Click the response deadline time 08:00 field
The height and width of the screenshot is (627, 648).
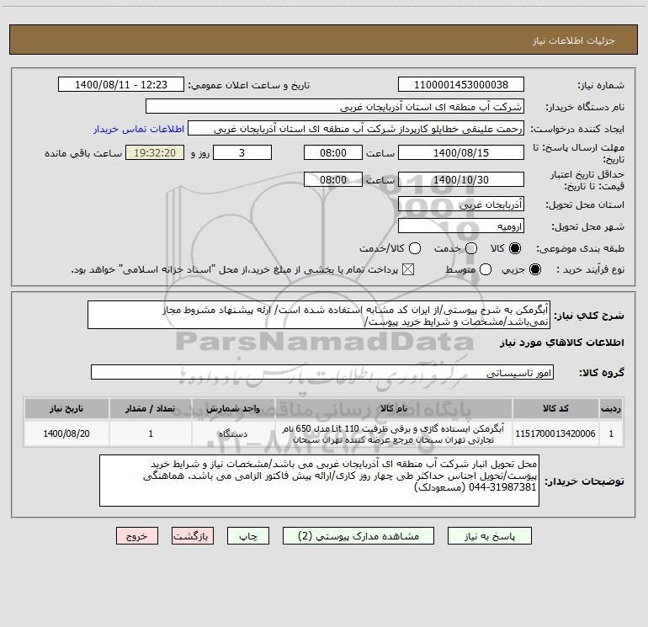click(x=333, y=152)
